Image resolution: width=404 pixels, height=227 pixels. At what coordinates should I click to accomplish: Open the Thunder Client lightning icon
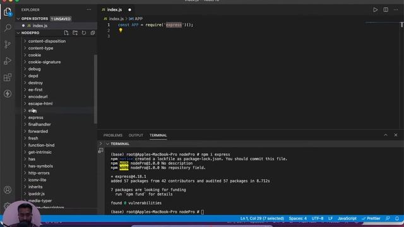click(x=8, y=94)
